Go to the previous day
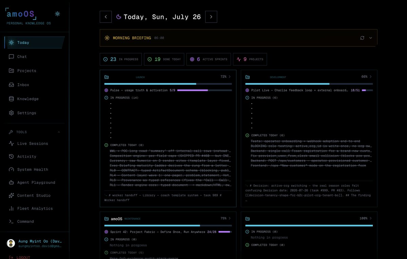This screenshot has height=259, width=407. tap(106, 17)
